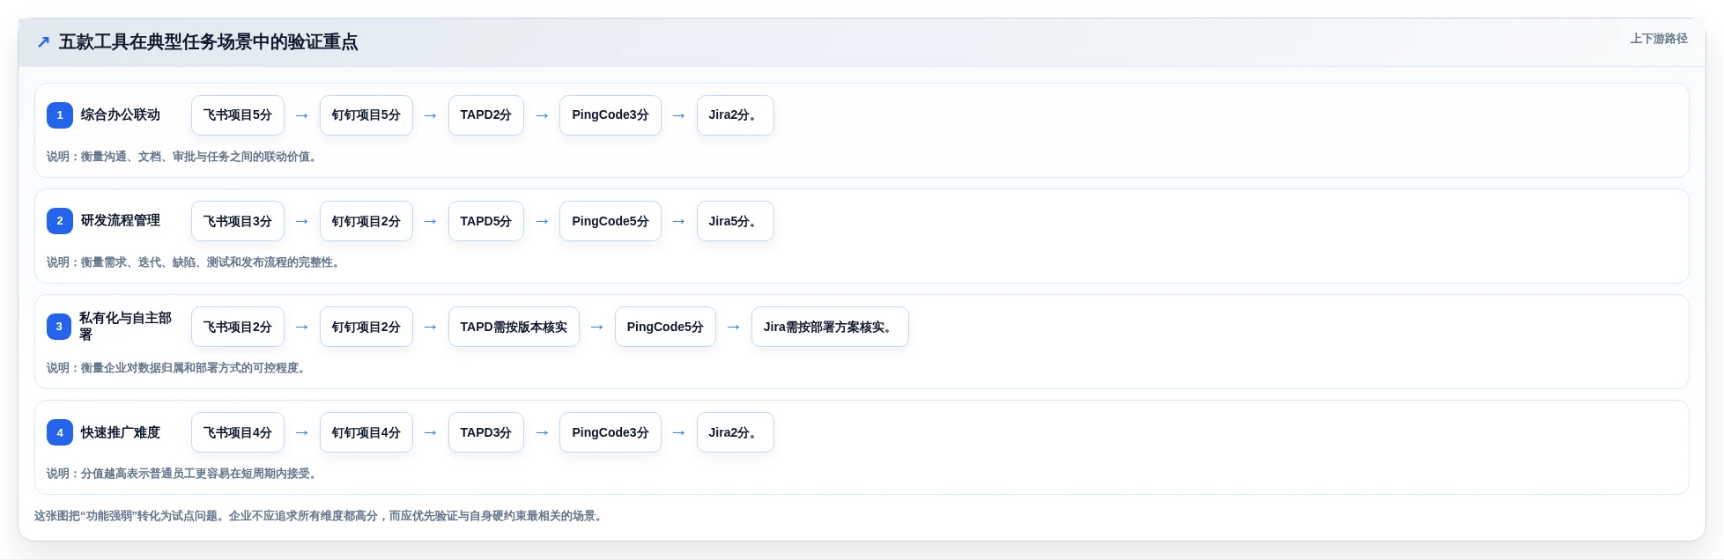Click arrow before Jira需按部署方案核实 chip

(734, 327)
